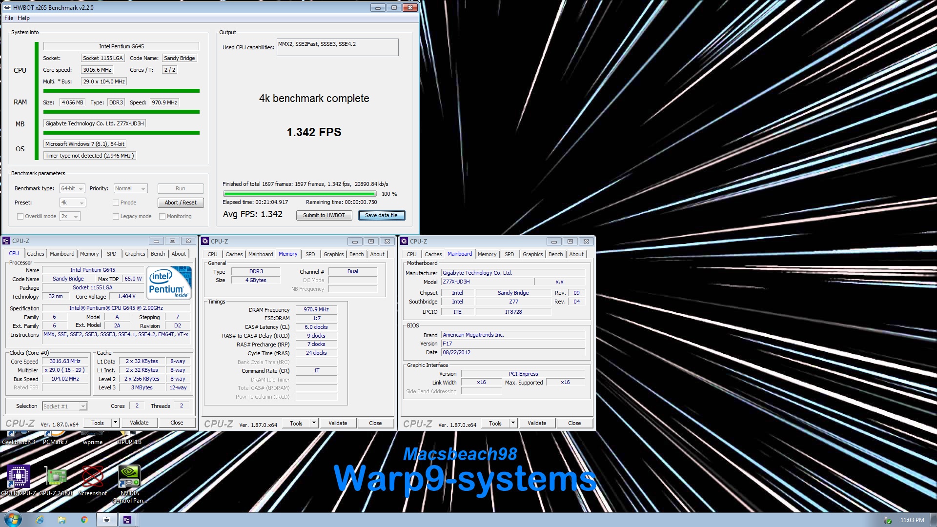Click the Used CPU capabilities text box
The image size is (937, 527).
coord(337,47)
